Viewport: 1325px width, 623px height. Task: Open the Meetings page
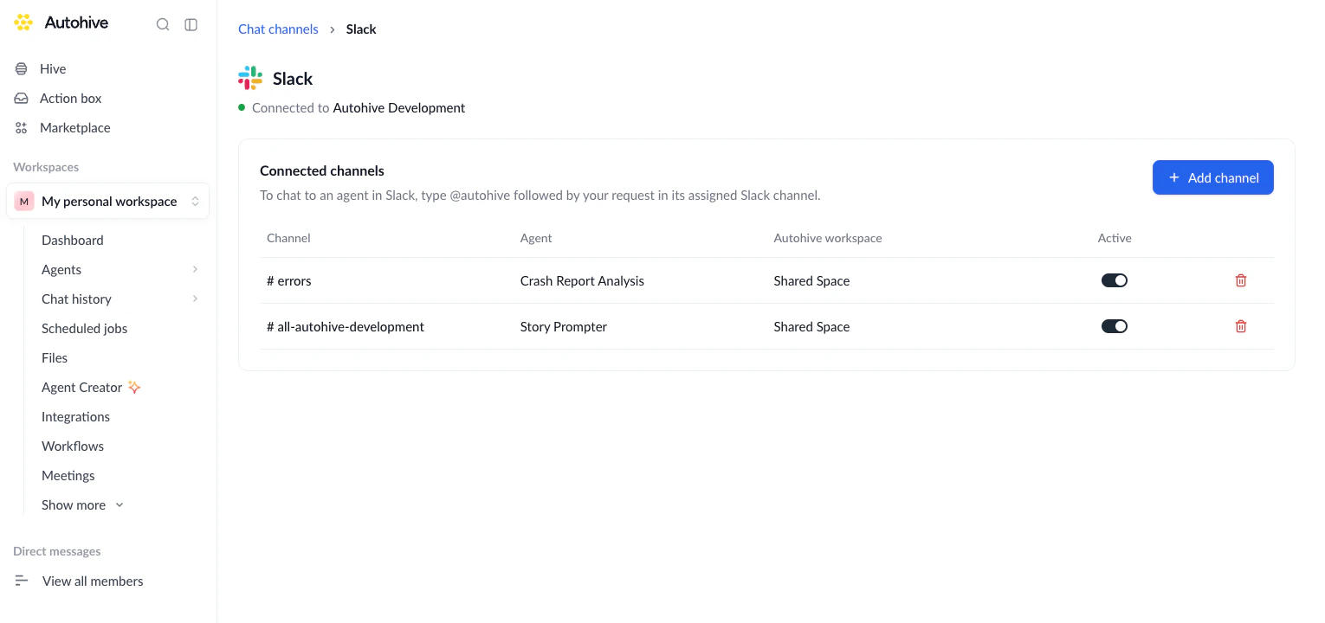click(x=68, y=476)
